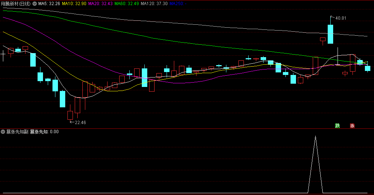This screenshot has height=195, width=374.
Task: Click the 暴涨先知副 indicator name
Action: tap(17, 132)
